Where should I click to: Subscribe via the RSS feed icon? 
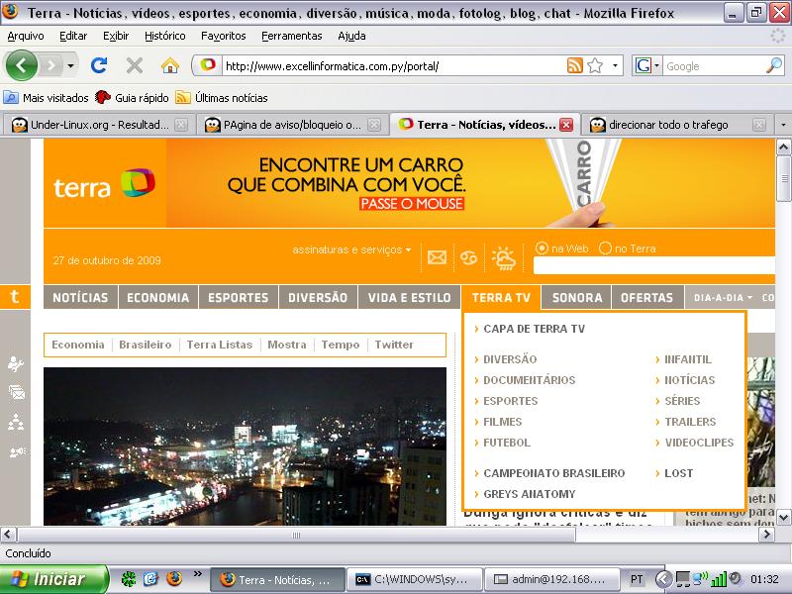coord(575,65)
